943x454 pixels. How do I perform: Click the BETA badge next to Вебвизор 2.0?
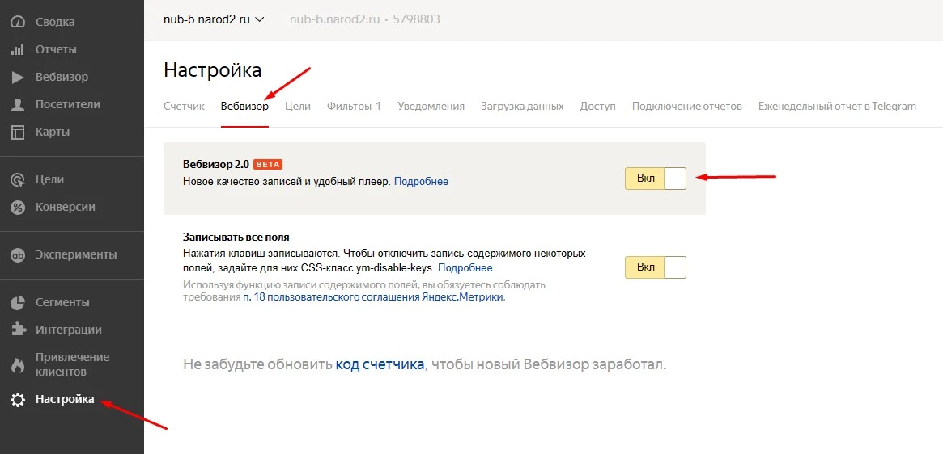268,164
